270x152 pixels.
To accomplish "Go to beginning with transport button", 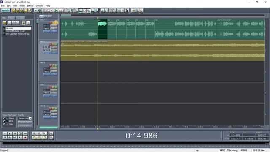I will coord(5,138).
